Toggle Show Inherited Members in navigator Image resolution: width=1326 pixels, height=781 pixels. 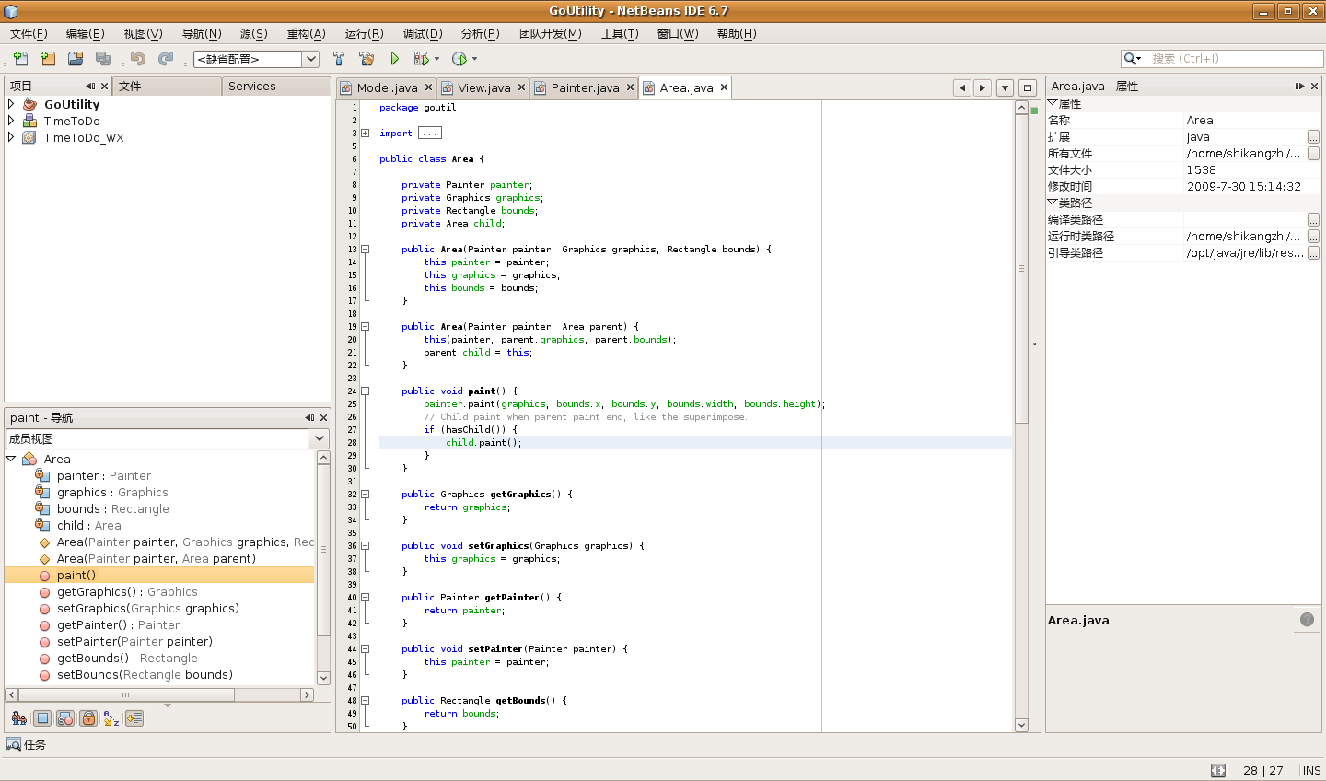pyautogui.click(x=19, y=718)
